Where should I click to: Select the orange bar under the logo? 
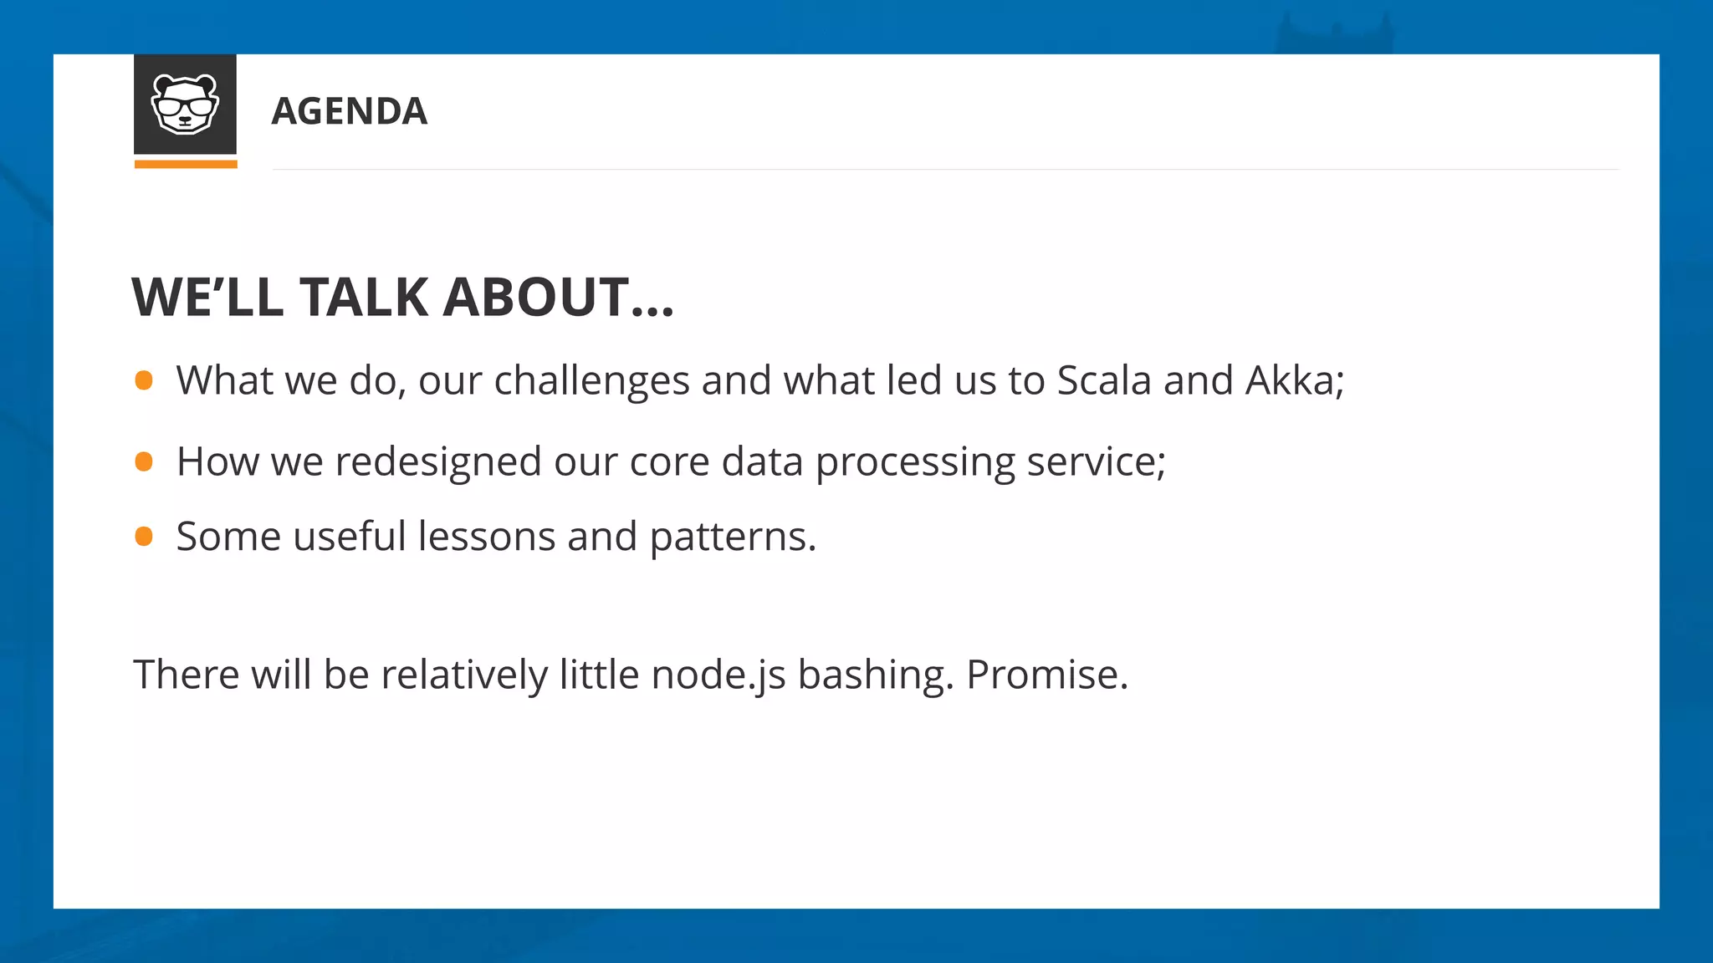point(186,165)
